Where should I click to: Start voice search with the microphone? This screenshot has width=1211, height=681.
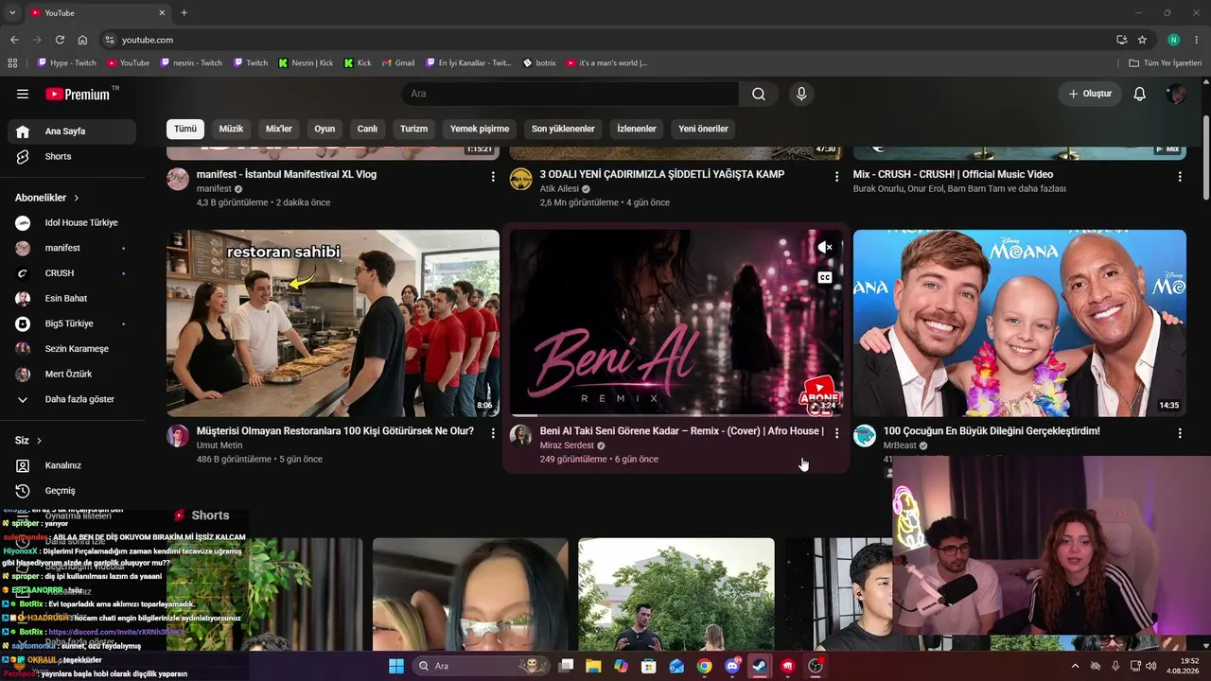[x=801, y=94]
